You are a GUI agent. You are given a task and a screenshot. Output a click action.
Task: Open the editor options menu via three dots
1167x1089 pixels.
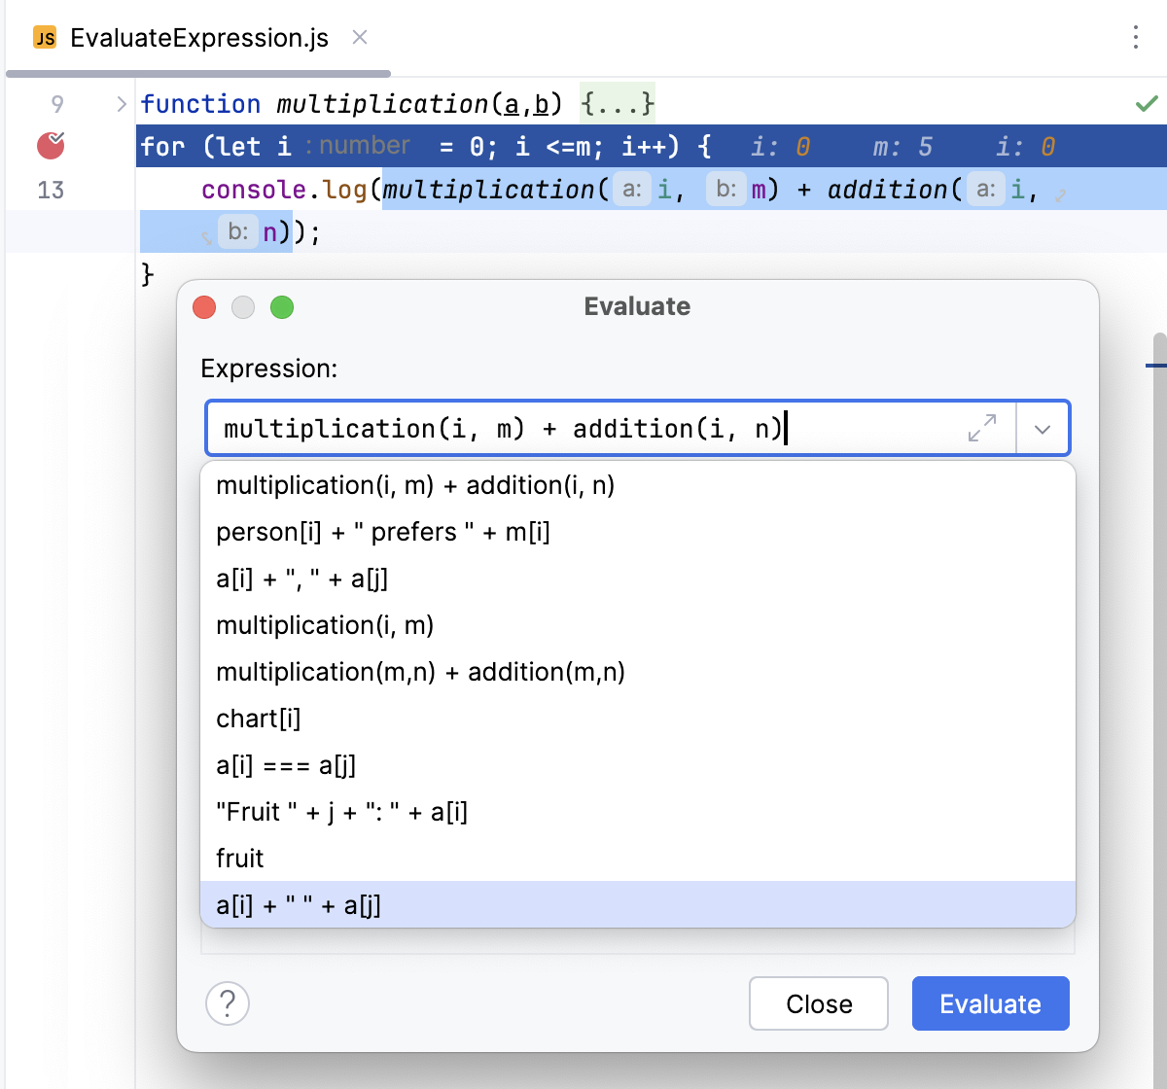coord(1135,38)
